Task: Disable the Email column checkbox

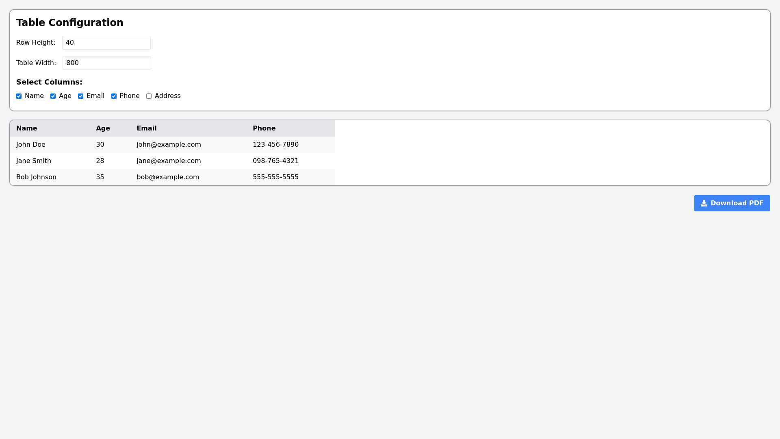Action: 81,96
